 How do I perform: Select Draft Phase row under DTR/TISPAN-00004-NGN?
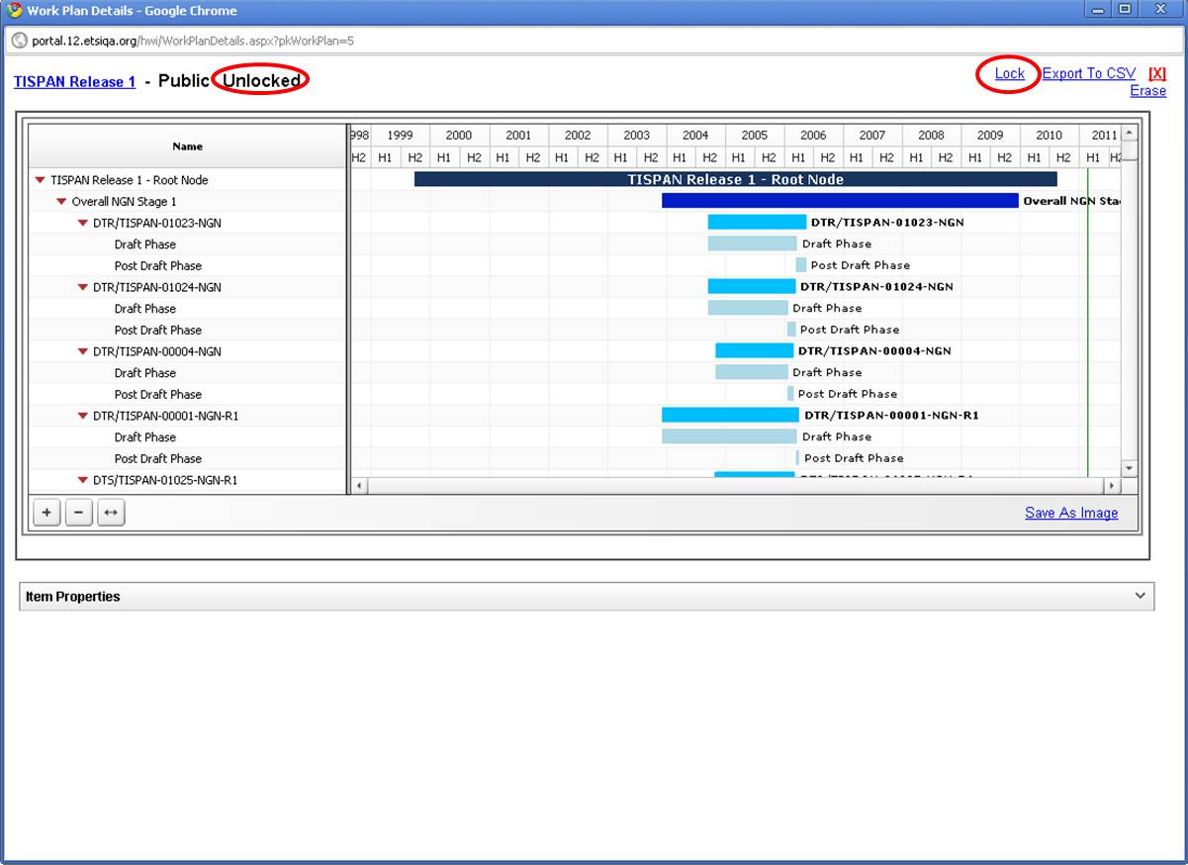click(x=188, y=373)
